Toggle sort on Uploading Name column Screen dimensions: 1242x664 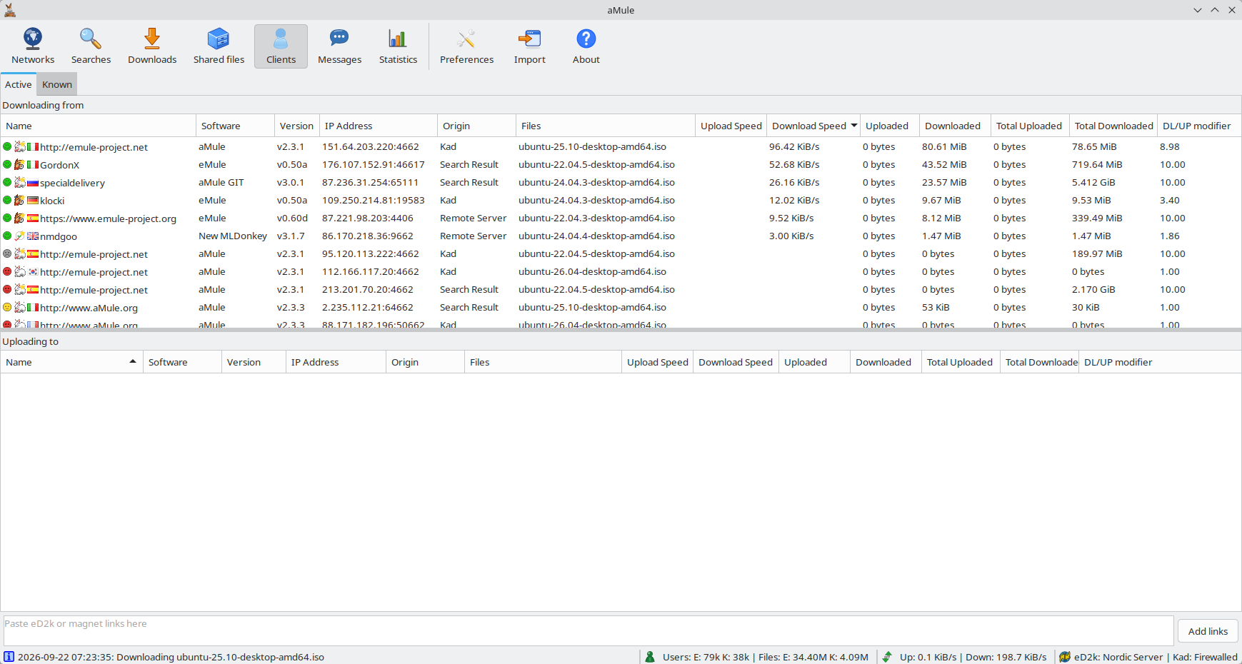pos(71,362)
